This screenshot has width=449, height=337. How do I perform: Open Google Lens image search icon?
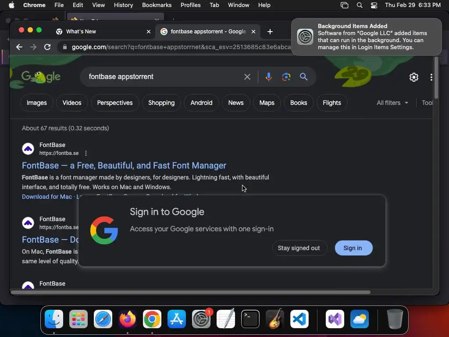click(286, 77)
